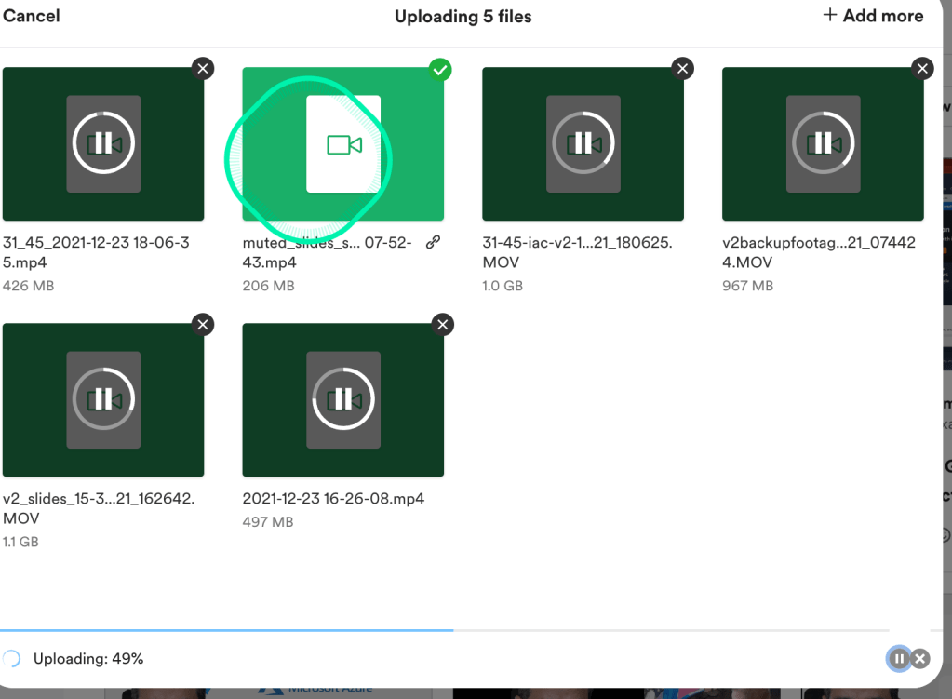952x699 pixels.
Task: Pause upload of 2021-12-23 16-26-08.mp4
Action: point(343,399)
